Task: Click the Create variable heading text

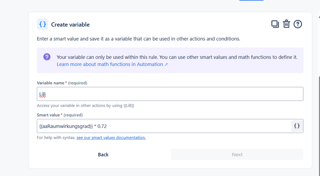Action: [70, 25]
